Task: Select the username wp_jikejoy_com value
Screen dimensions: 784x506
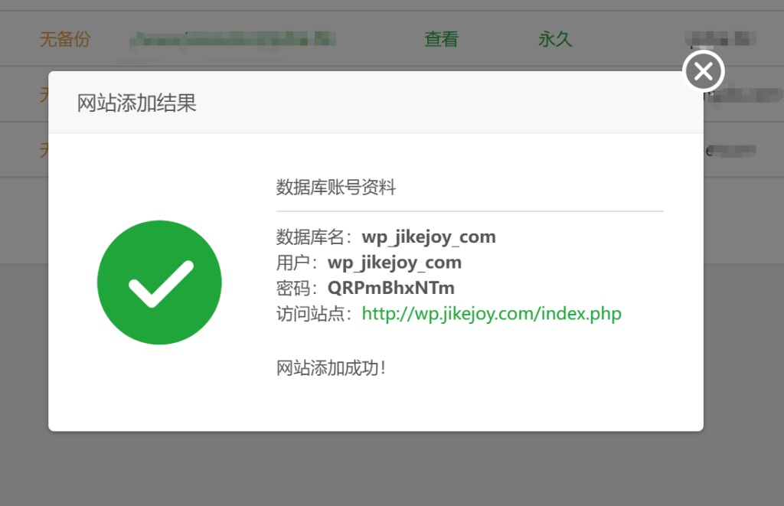Action: [x=394, y=263]
